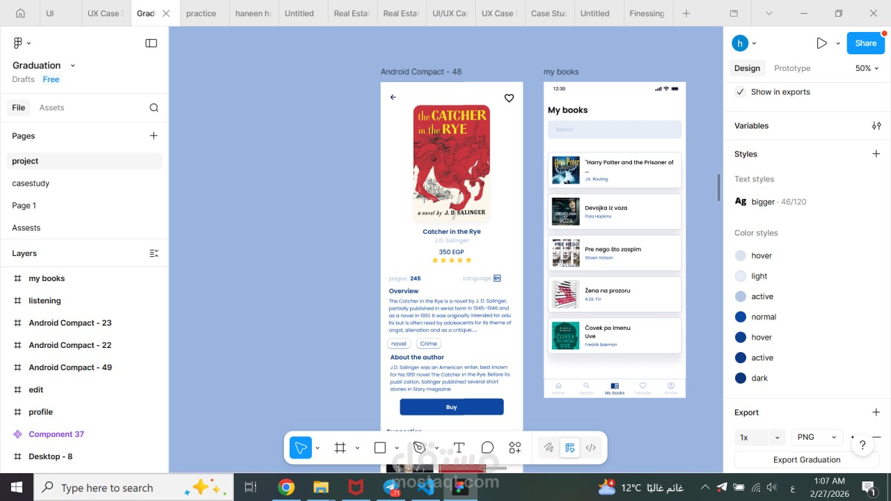Select the Pen tool
891x501 pixels.
(x=419, y=448)
